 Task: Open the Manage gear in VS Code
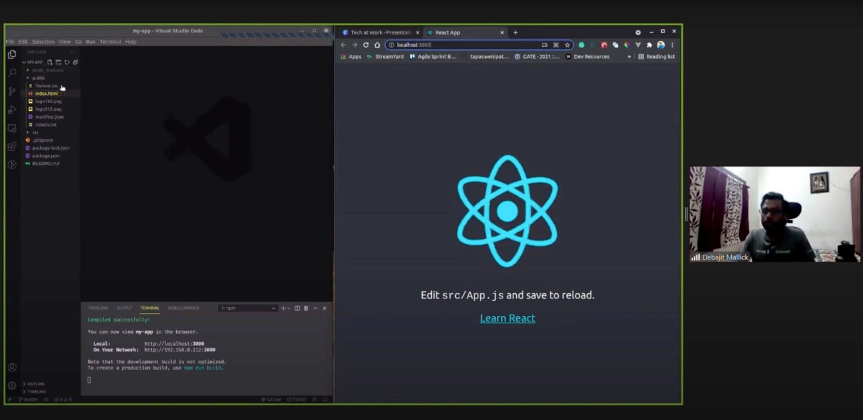pos(12,385)
